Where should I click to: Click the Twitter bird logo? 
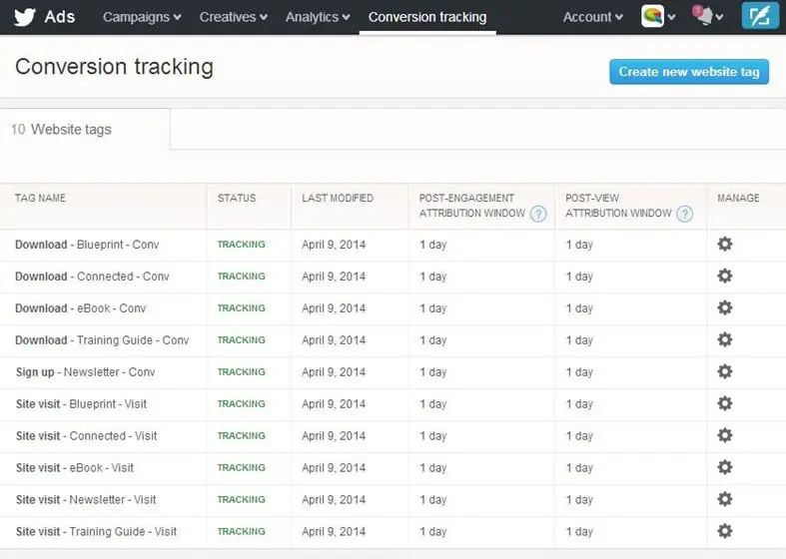pyautogui.click(x=25, y=17)
